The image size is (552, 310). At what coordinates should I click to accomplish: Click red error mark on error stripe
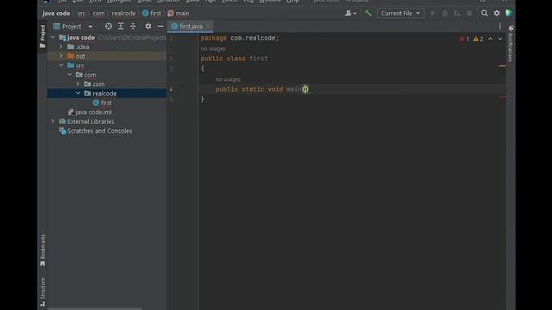503,97
